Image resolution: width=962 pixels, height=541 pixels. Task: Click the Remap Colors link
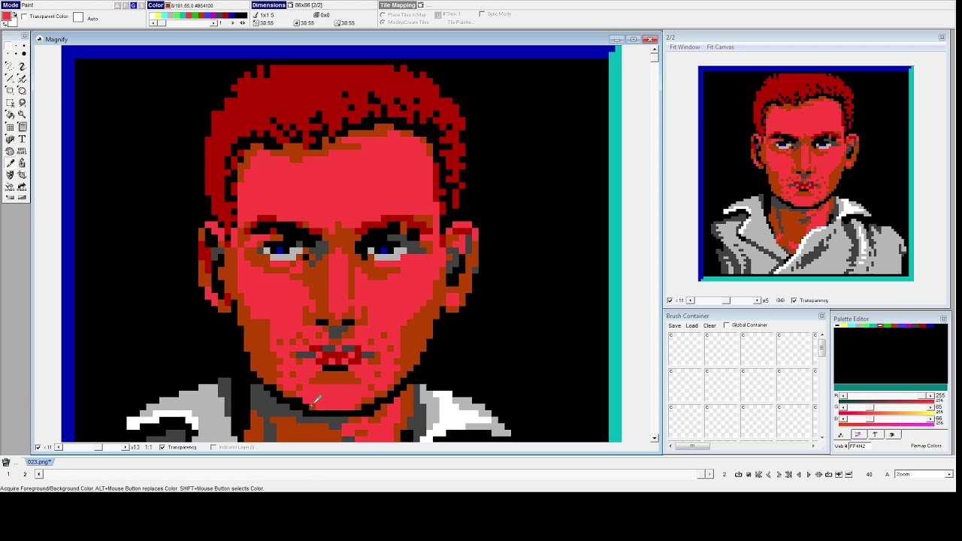click(x=926, y=446)
